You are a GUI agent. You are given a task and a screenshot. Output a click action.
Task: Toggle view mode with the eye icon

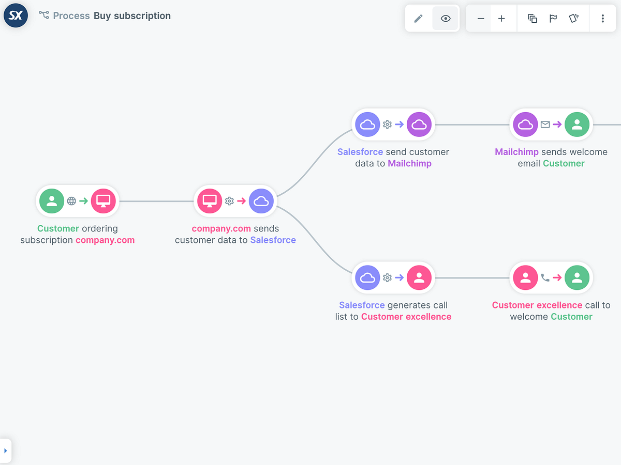pos(446,18)
